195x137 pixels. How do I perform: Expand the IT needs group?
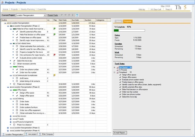click(11, 119)
